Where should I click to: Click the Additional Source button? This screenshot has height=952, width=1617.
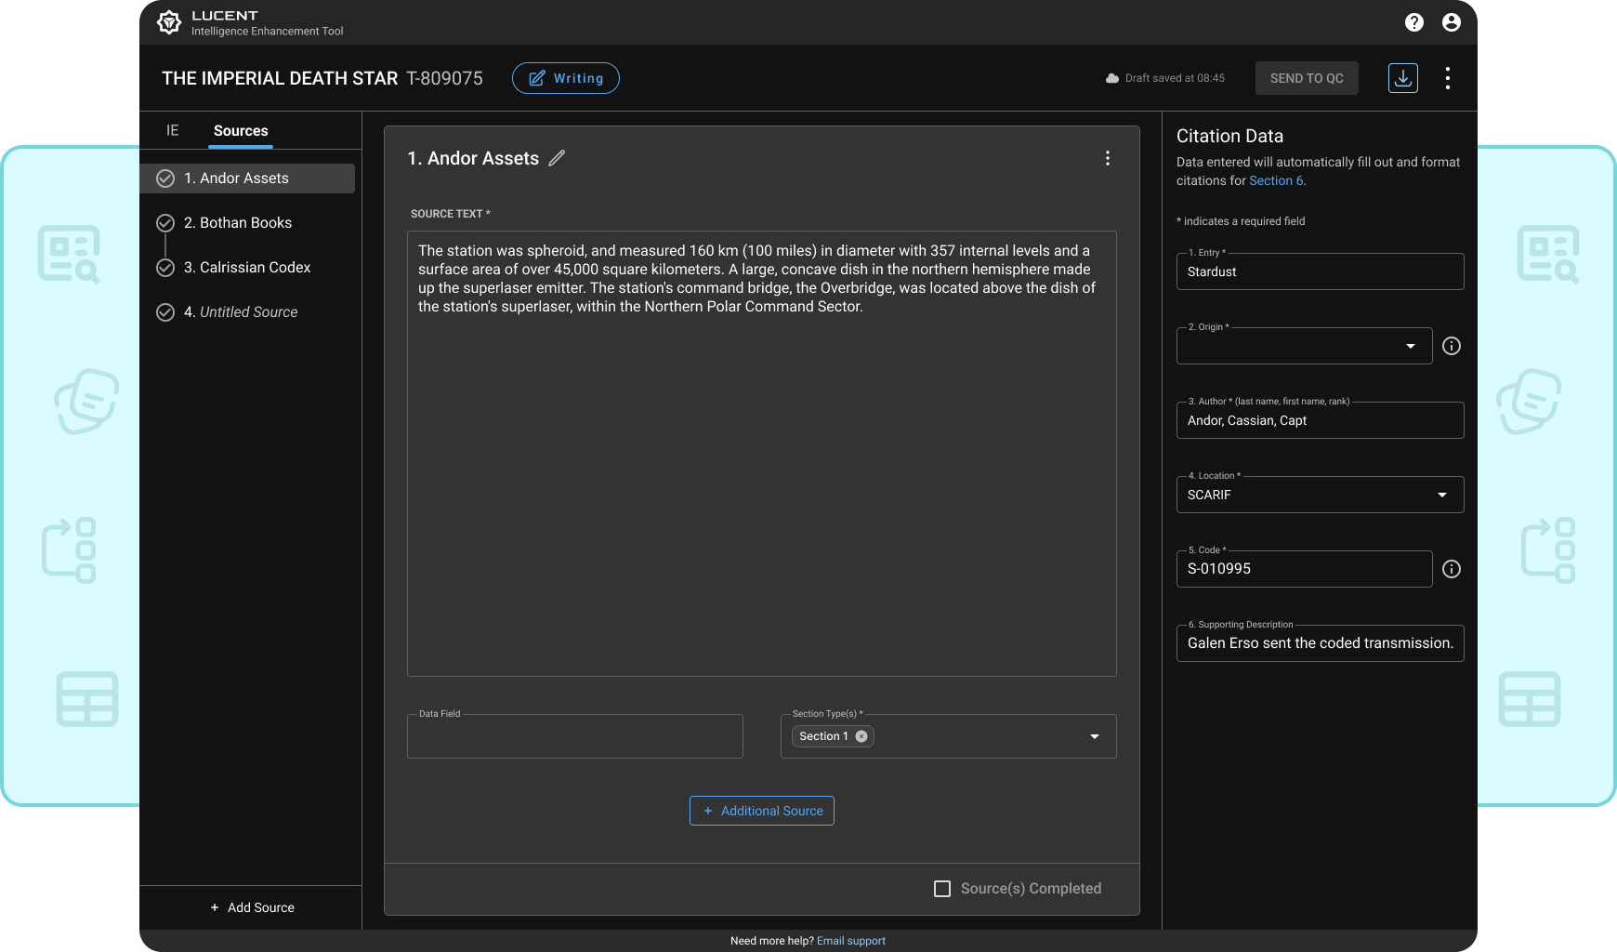pyautogui.click(x=762, y=811)
